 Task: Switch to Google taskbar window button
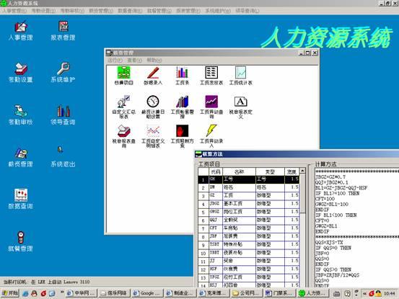(147, 293)
